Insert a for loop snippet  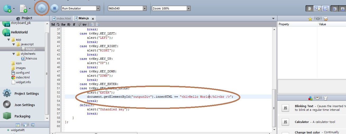(64, 24)
